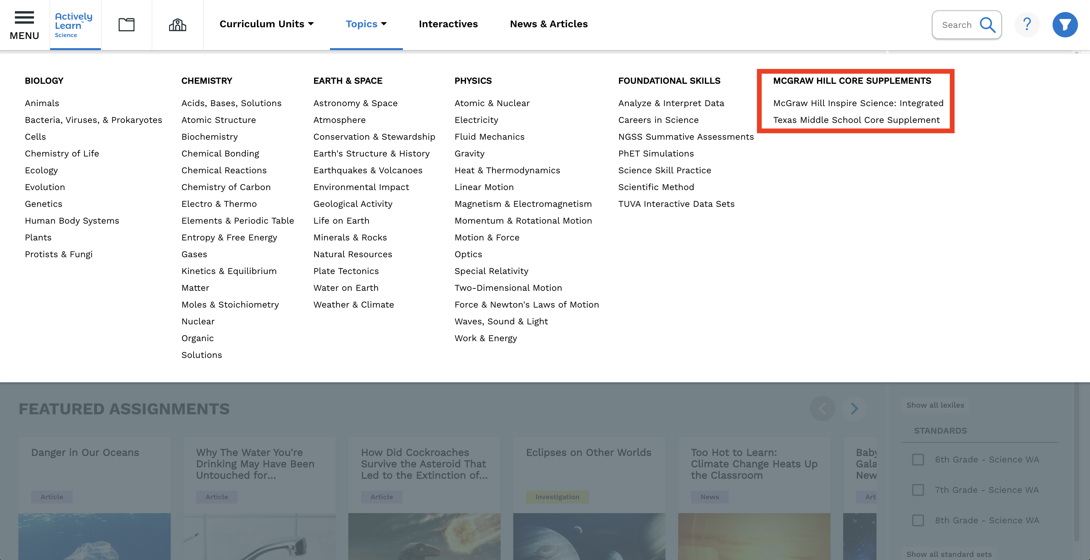Image resolution: width=1090 pixels, height=560 pixels.
Task: Open Danger in Our Oceans card
Action: [94, 499]
